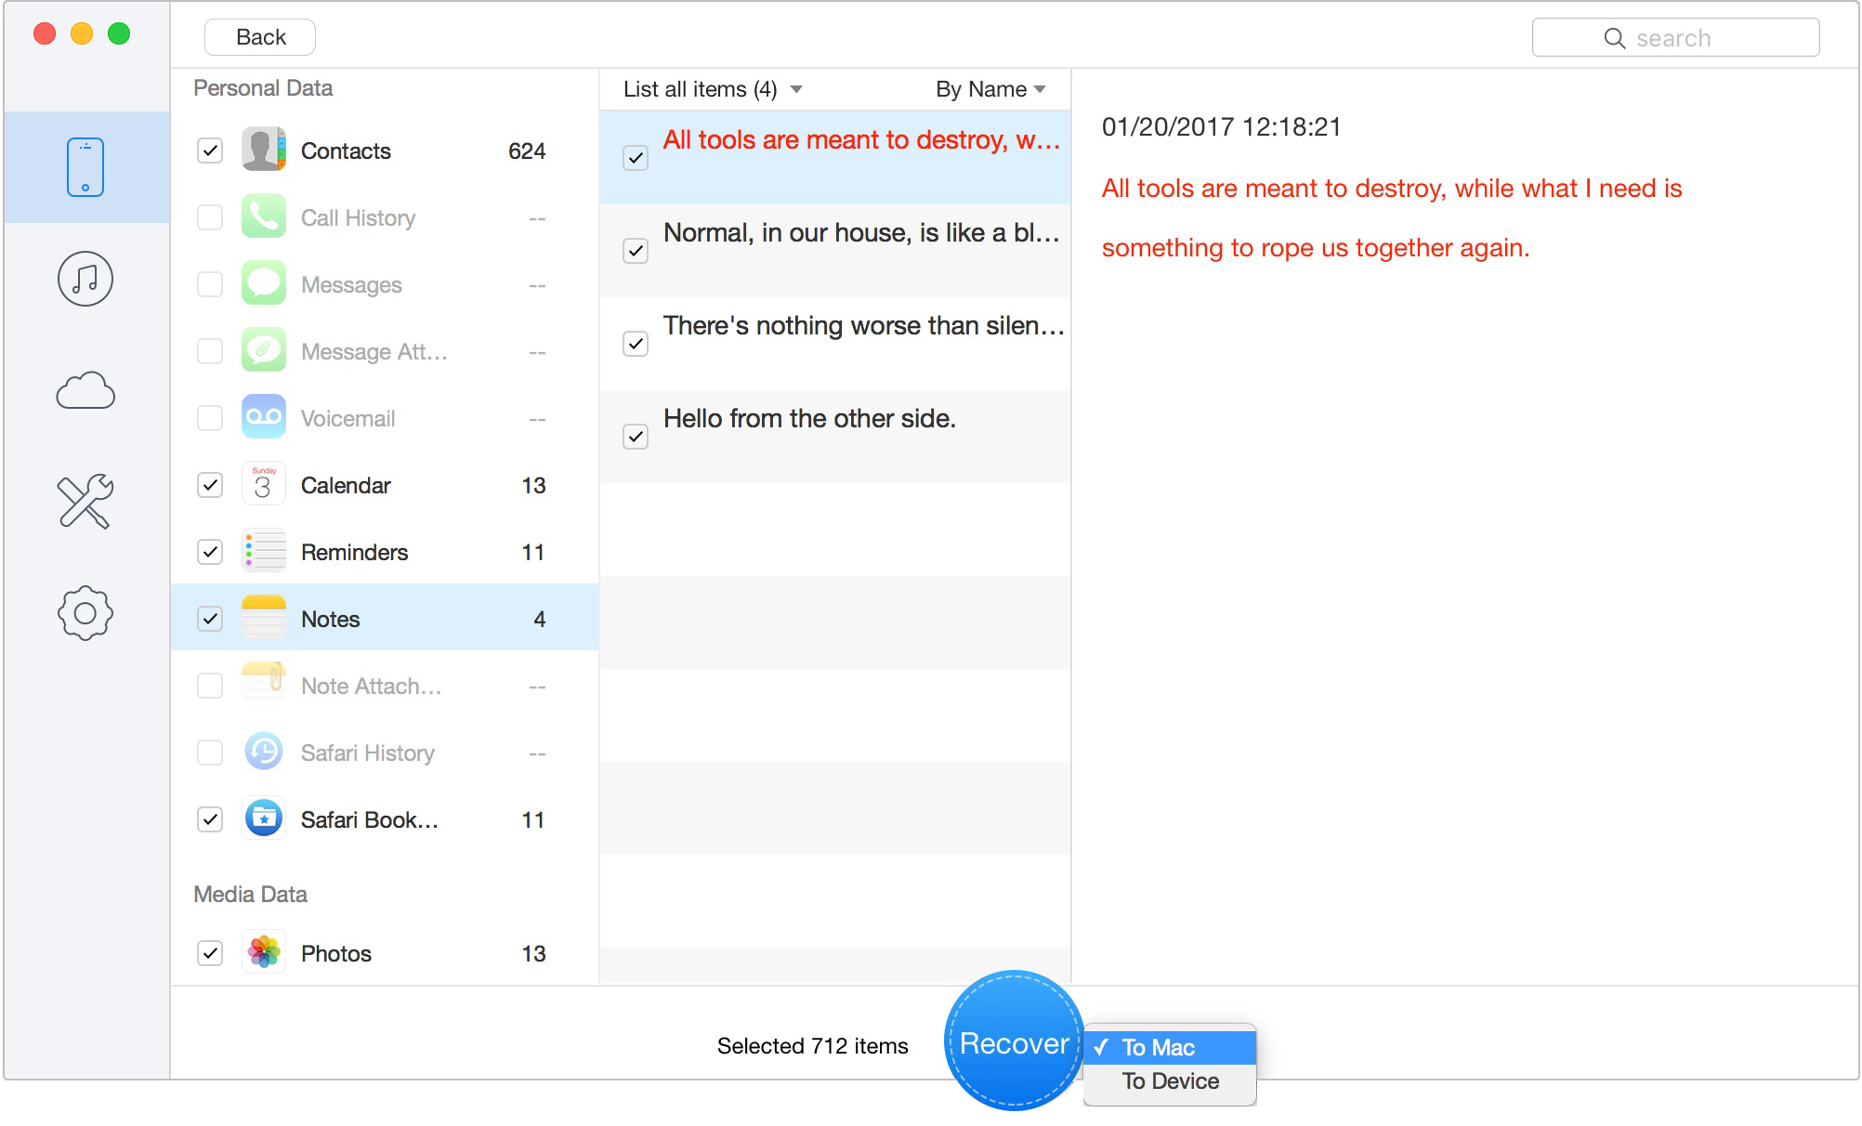Click the Calendar icon
This screenshot has width=1862, height=1126.
pyautogui.click(x=264, y=485)
